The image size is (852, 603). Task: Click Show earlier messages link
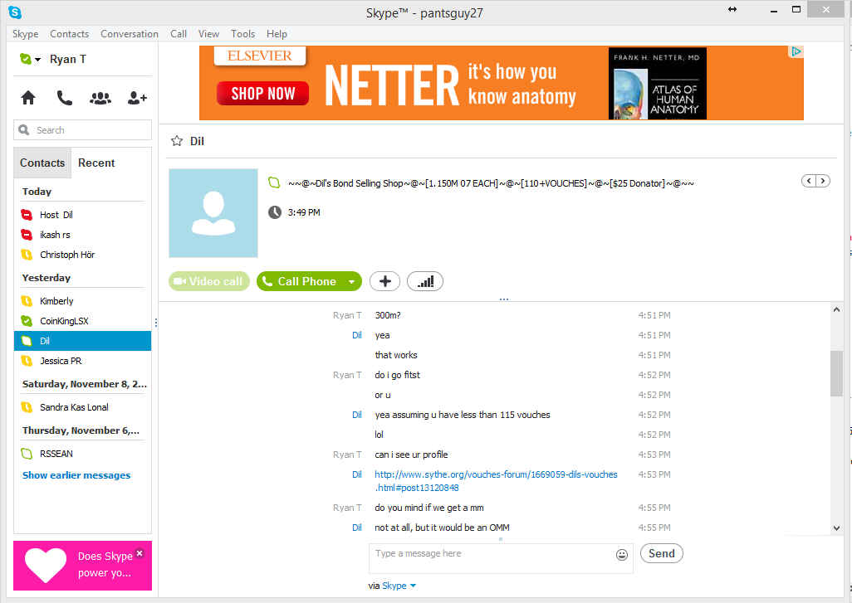pos(76,475)
